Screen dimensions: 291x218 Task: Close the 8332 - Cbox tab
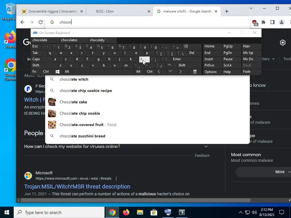click(149, 11)
